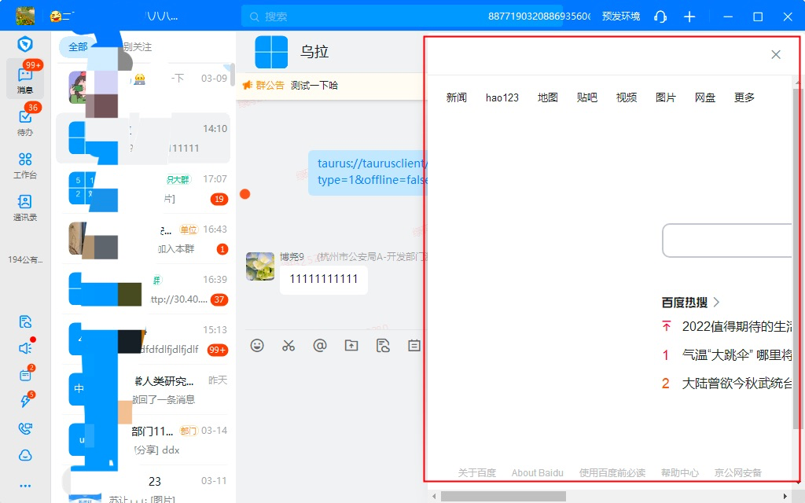The height and width of the screenshot is (503, 805).
Task: Open the 工作台 workbench icon
Action: pyautogui.click(x=25, y=165)
